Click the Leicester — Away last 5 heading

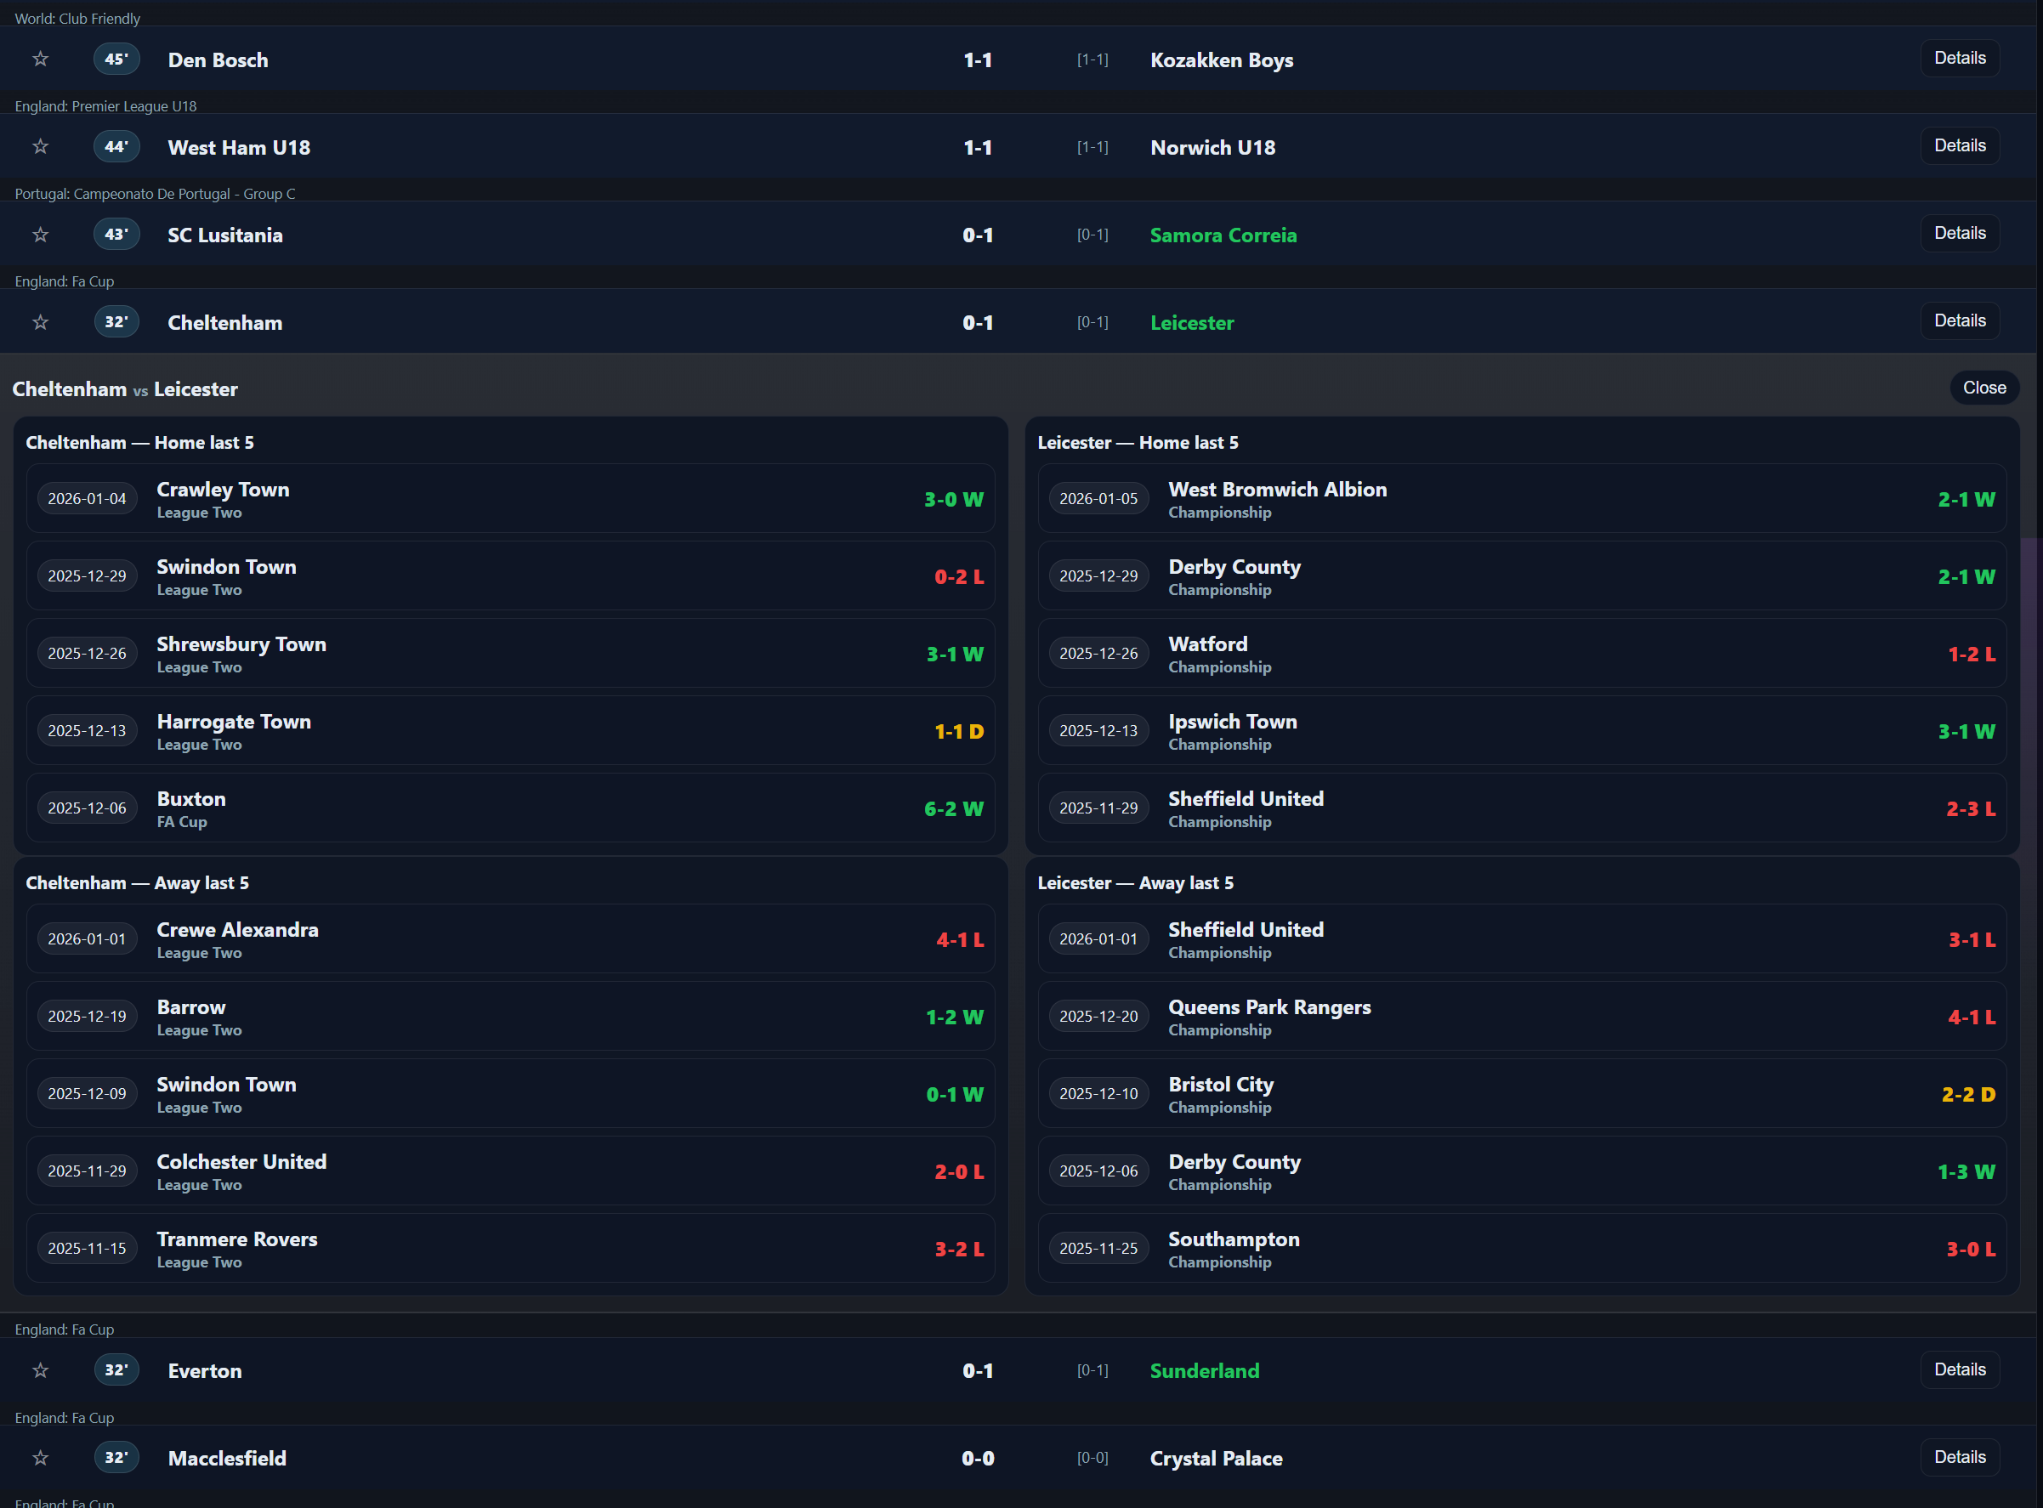(1135, 883)
